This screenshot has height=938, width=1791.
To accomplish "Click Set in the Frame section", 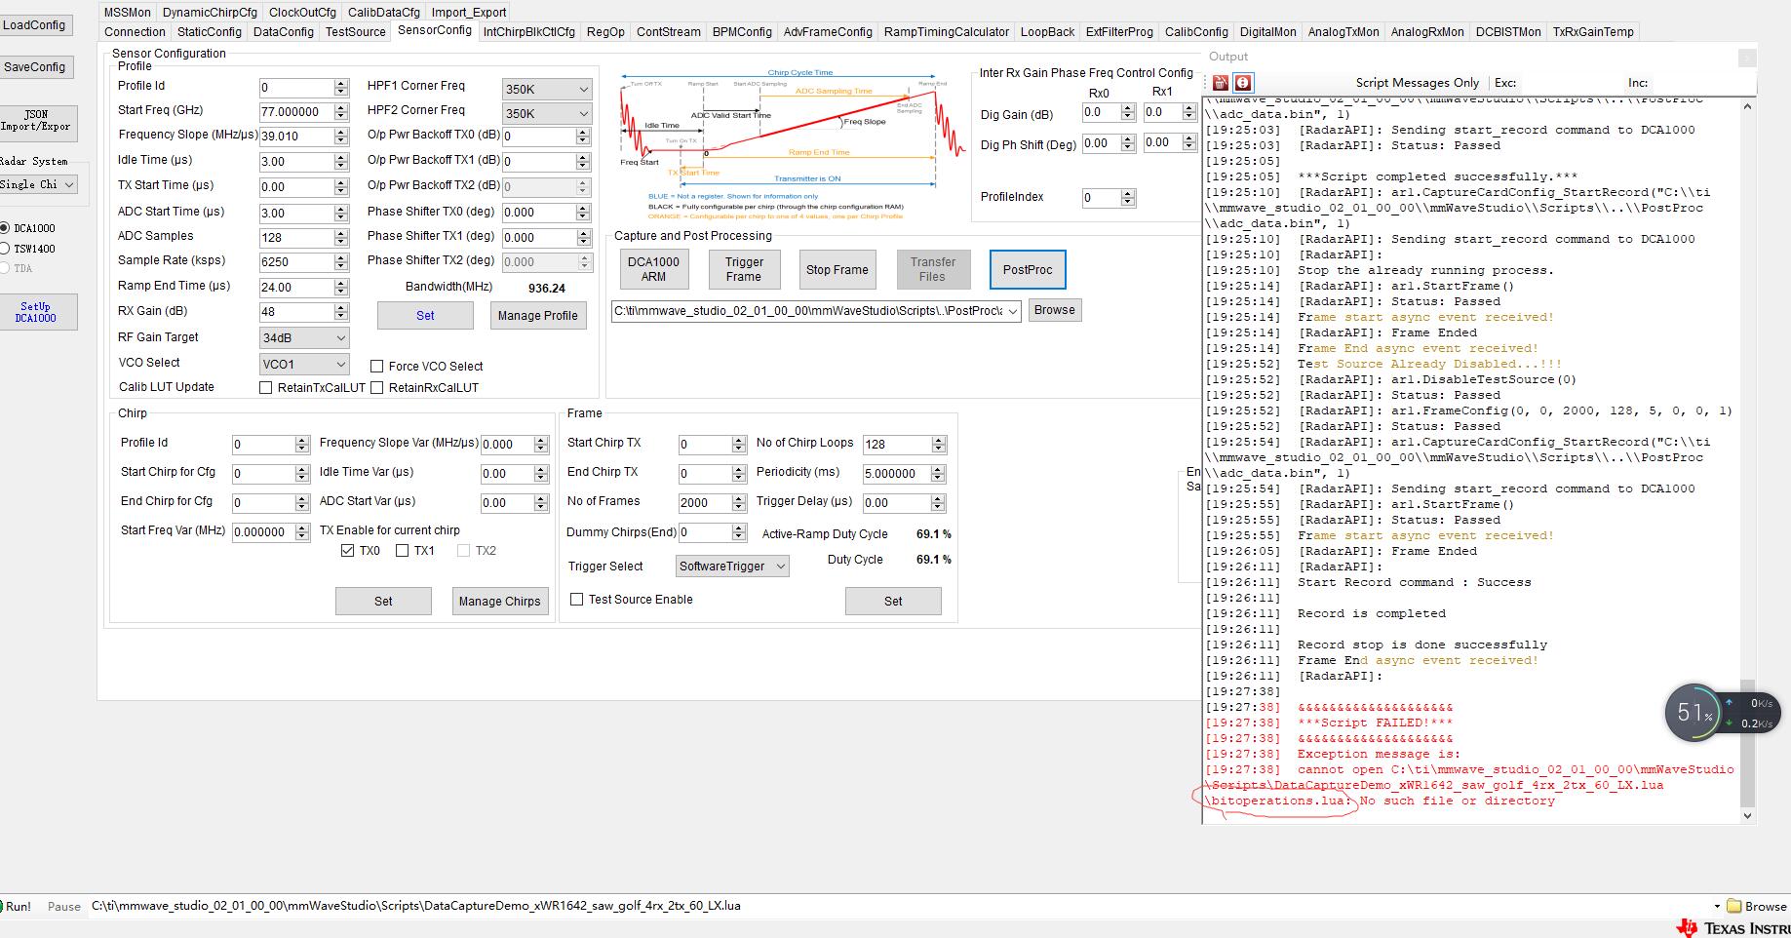I will [893, 601].
